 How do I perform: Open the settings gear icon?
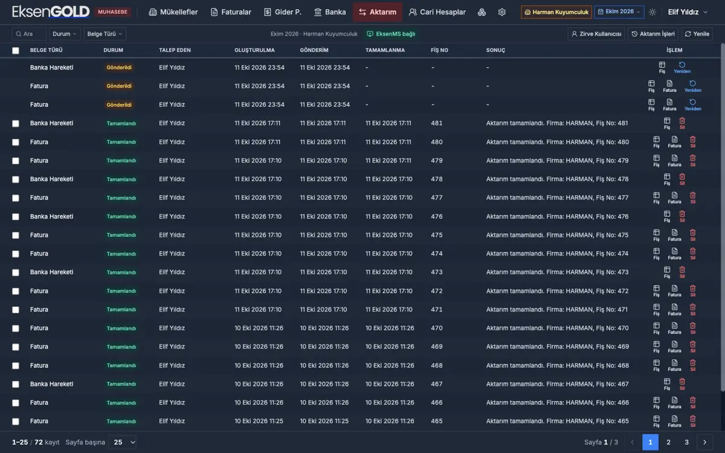[501, 12]
